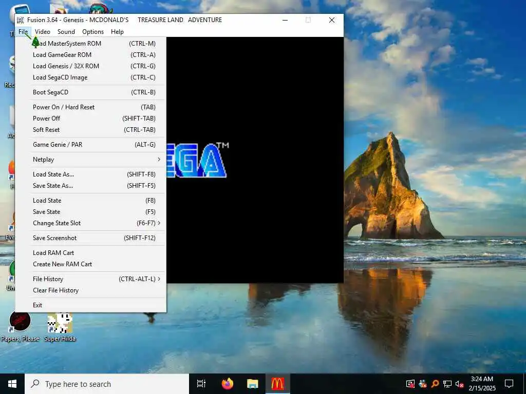Click the first system tray icon with red badge

[x=410, y=384]
